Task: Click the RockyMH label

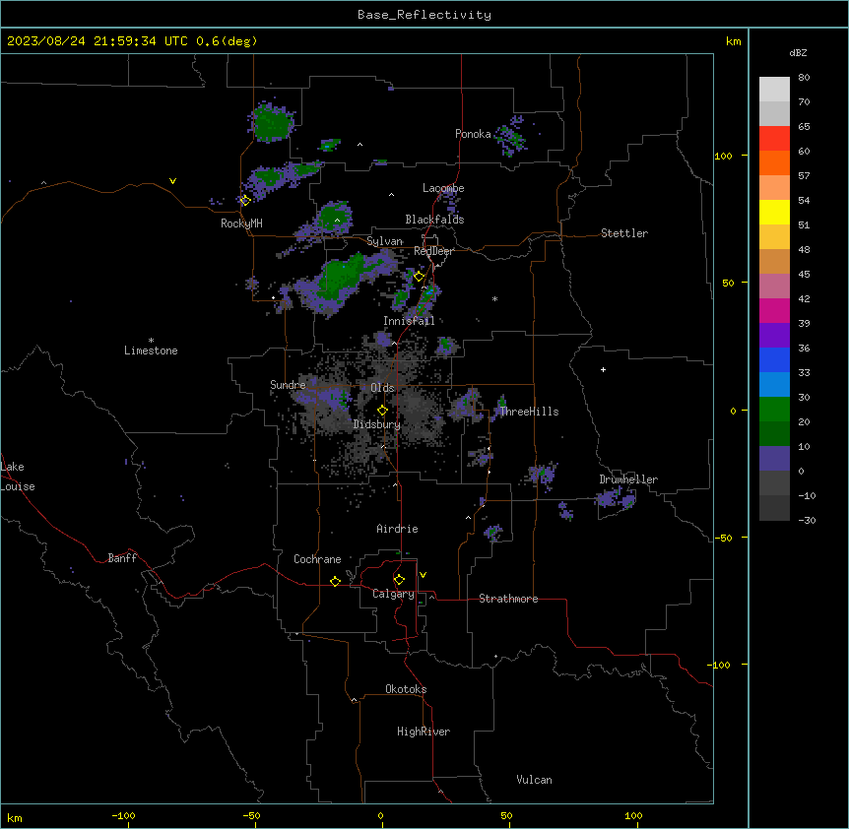Action: [241, 223]
